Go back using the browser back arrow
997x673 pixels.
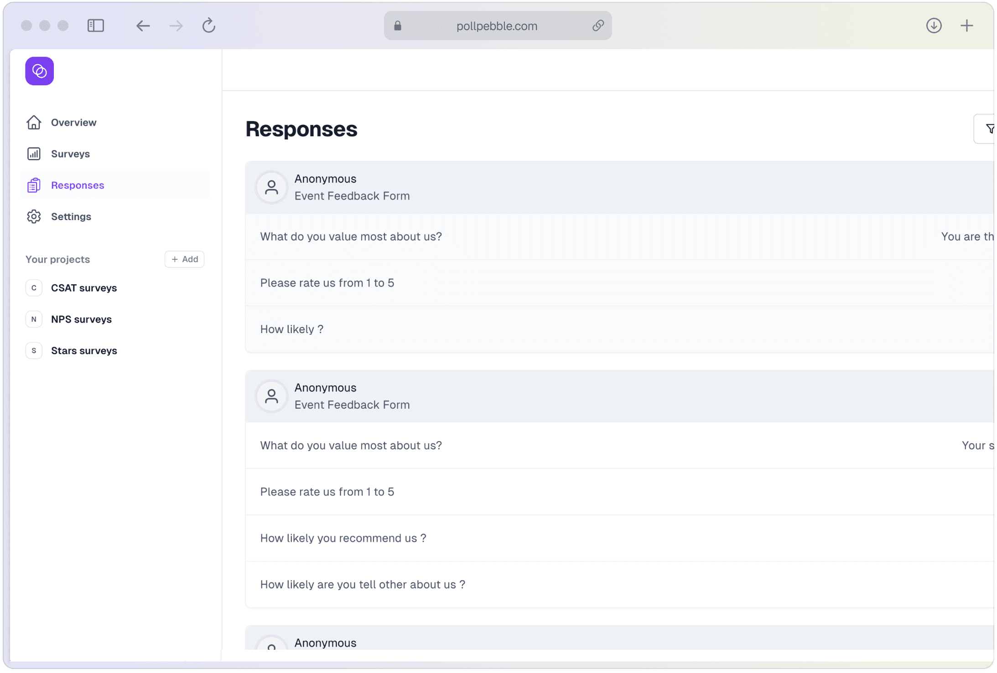click(x=143, y=26)
